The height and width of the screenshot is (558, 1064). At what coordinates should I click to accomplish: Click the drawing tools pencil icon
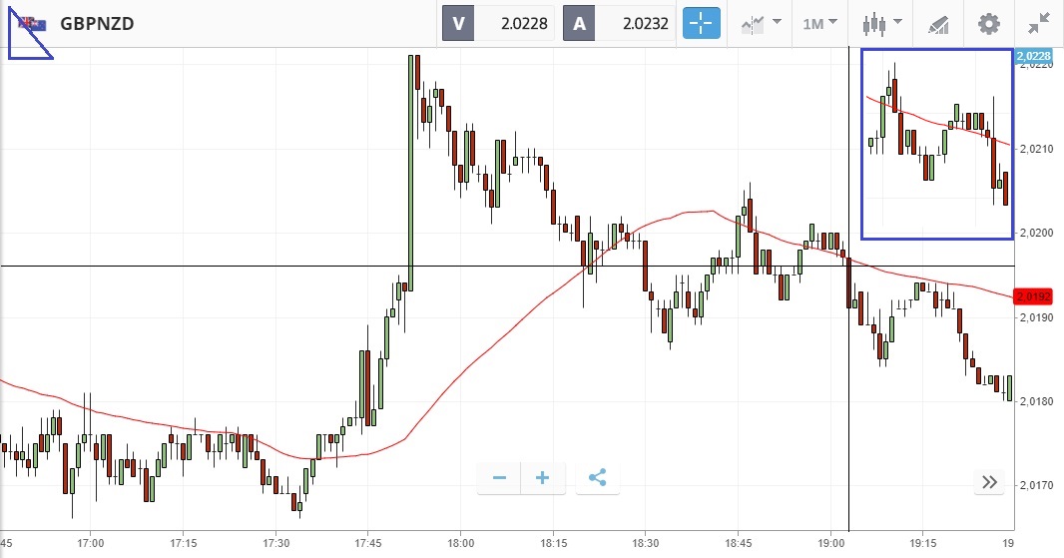click(x=936, y=23)
